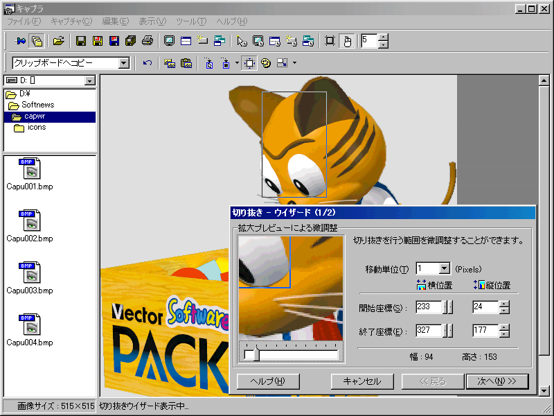Decrease the timer seconds with down arrow
The image size is (554, 416).
tap(383, 44)
